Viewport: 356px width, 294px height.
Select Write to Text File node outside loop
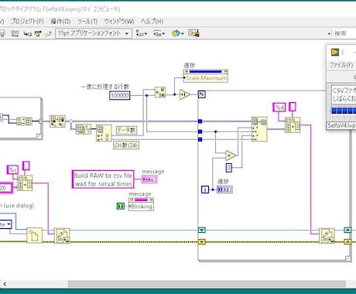pos(62,236)
